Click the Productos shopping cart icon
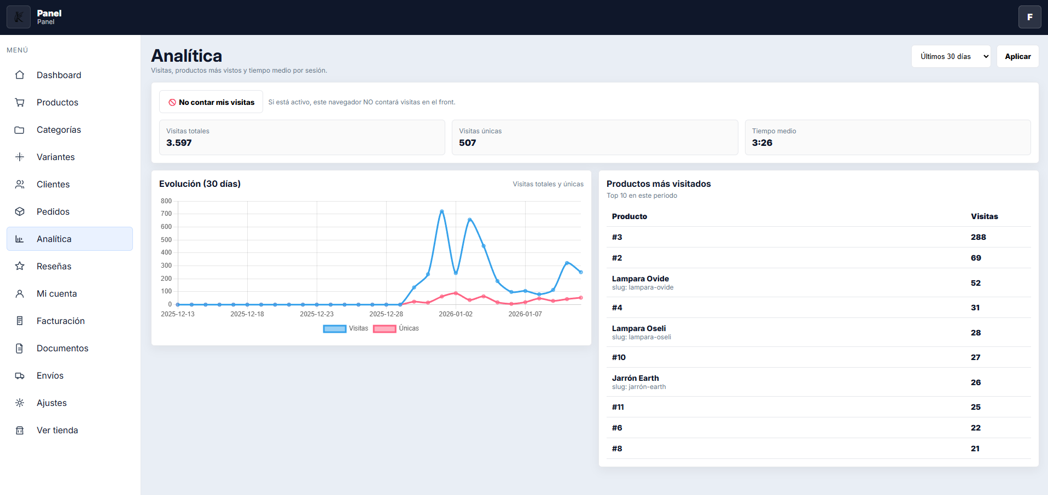Image resolution: width=1048 pixels, height=495 pixels. tap(20, 102)
